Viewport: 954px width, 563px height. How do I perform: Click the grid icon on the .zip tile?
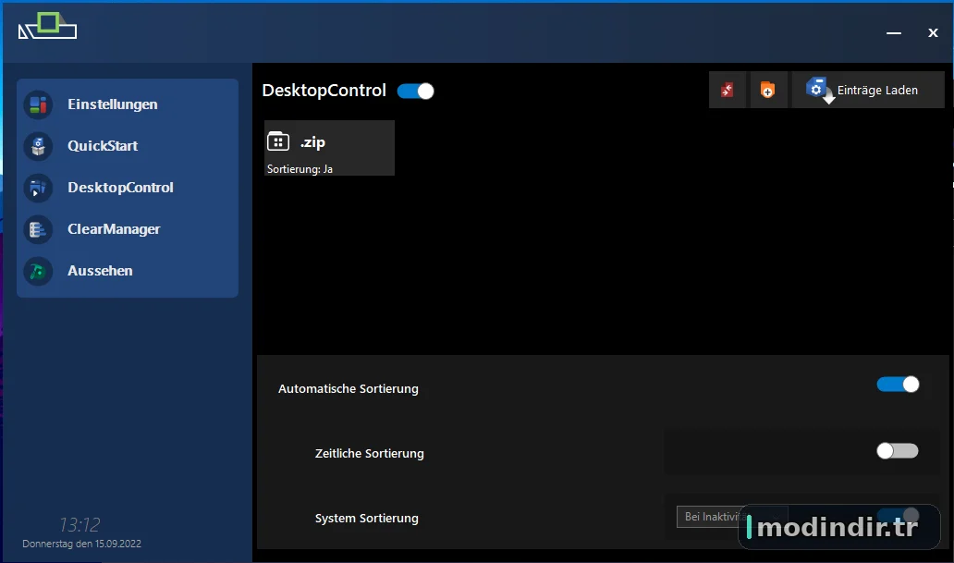pos(278,141)
